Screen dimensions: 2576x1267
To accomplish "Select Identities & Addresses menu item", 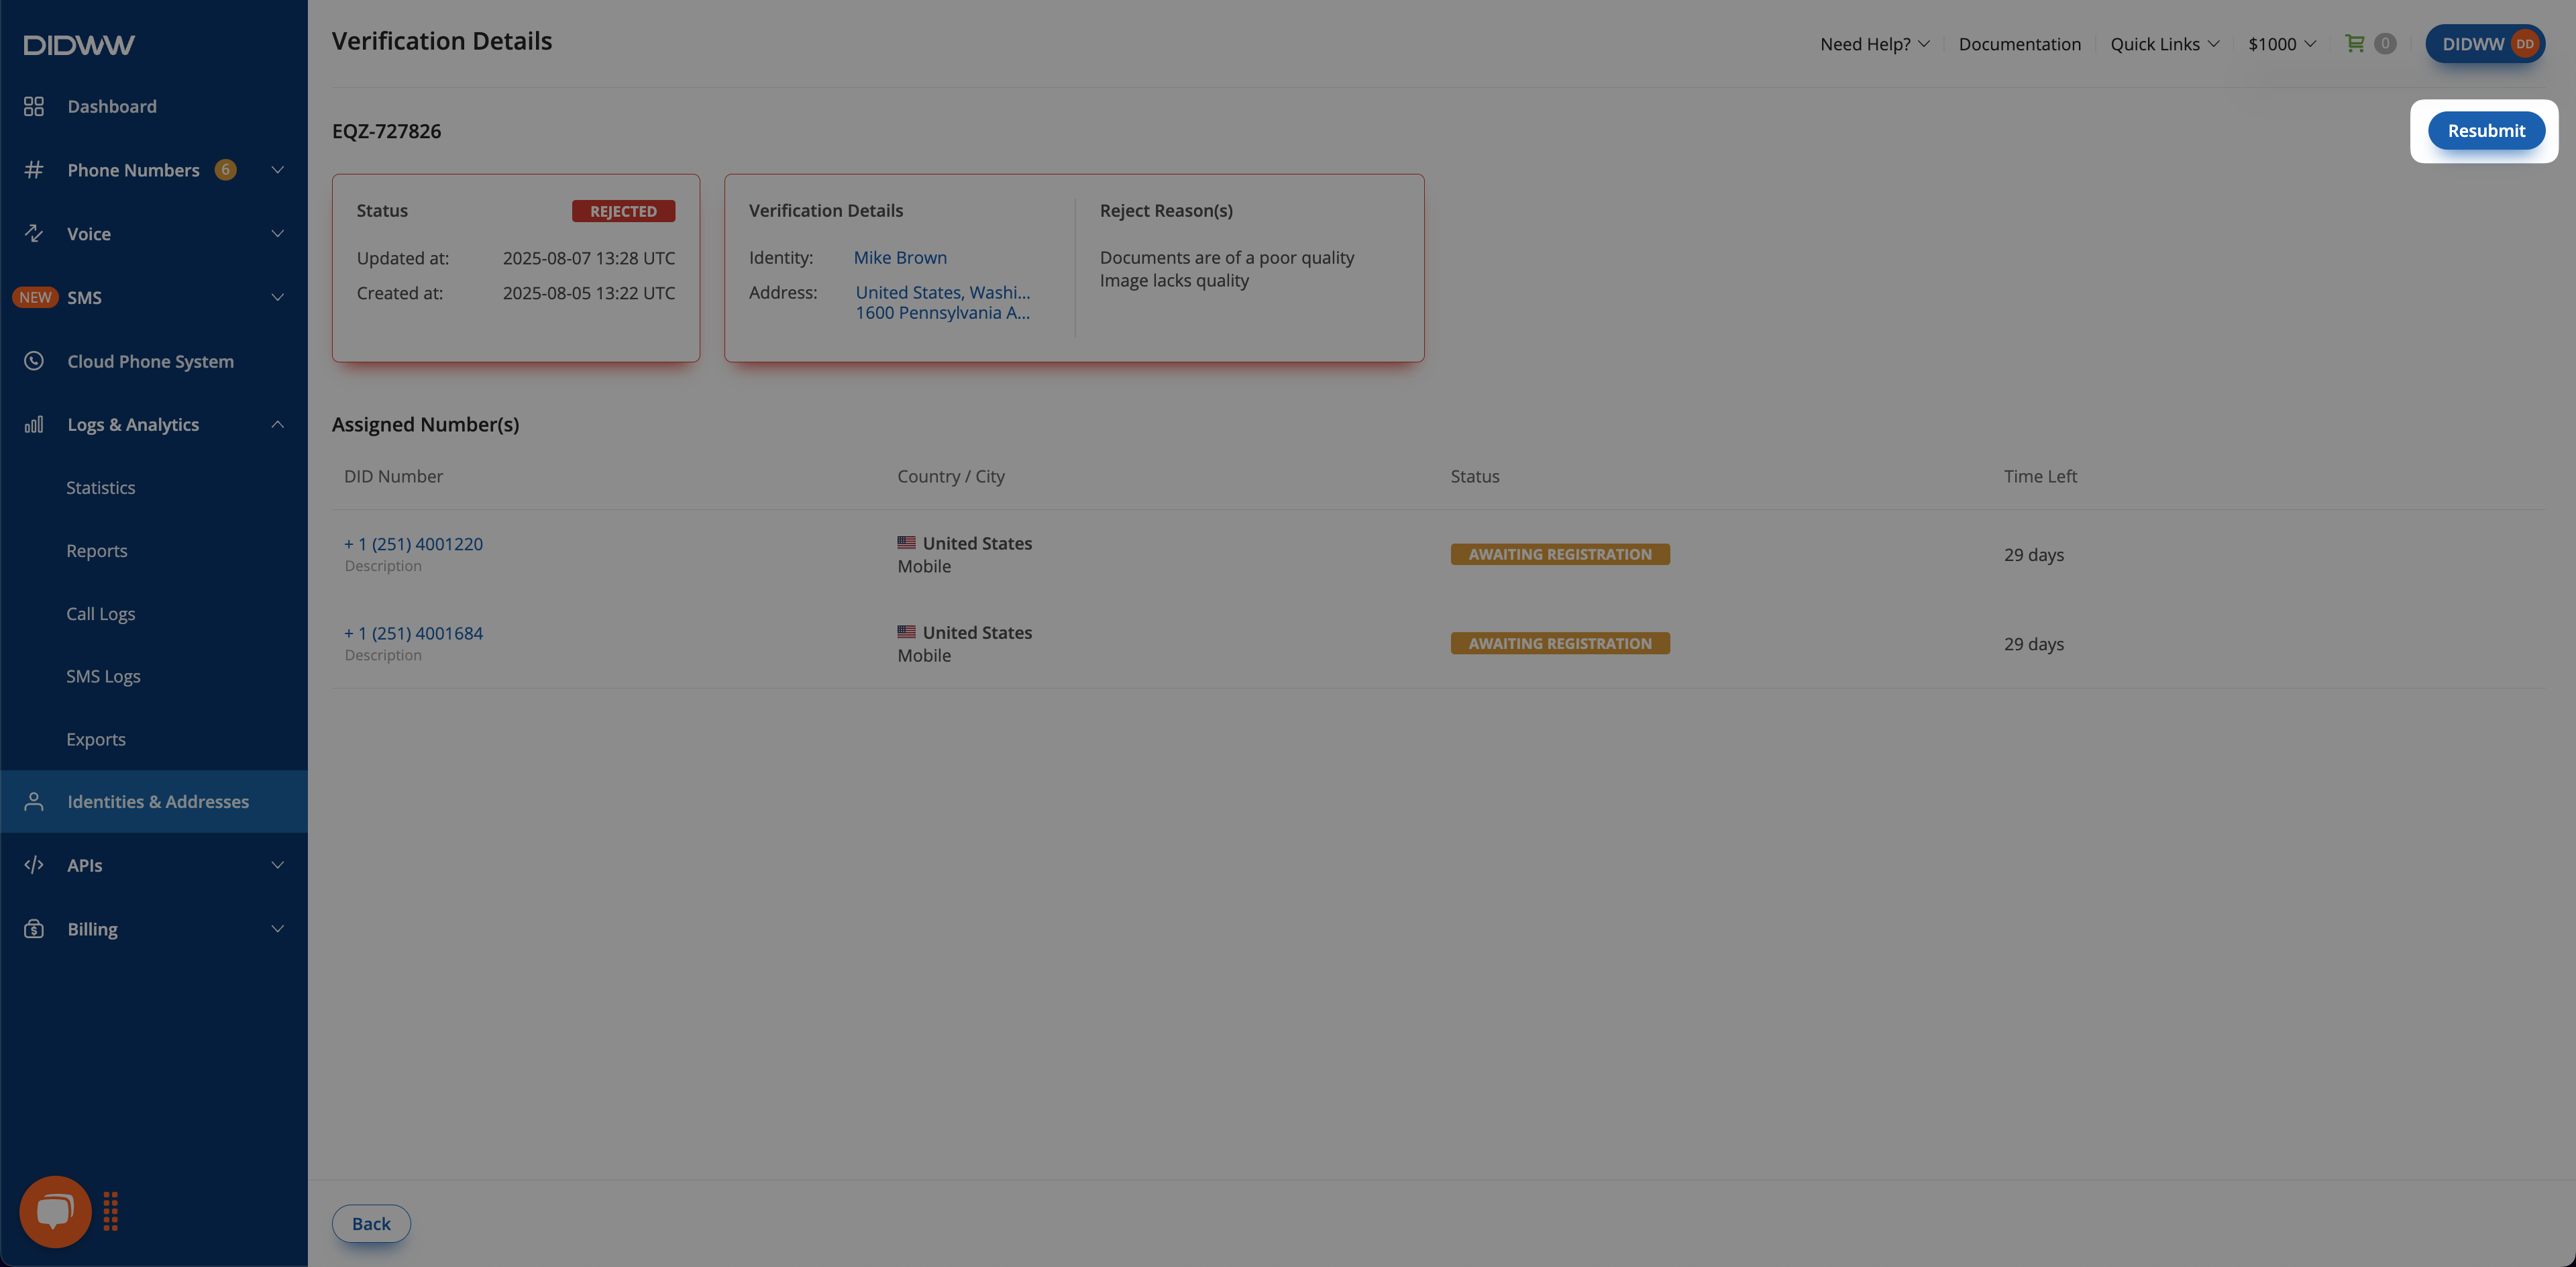I will 154,801.
